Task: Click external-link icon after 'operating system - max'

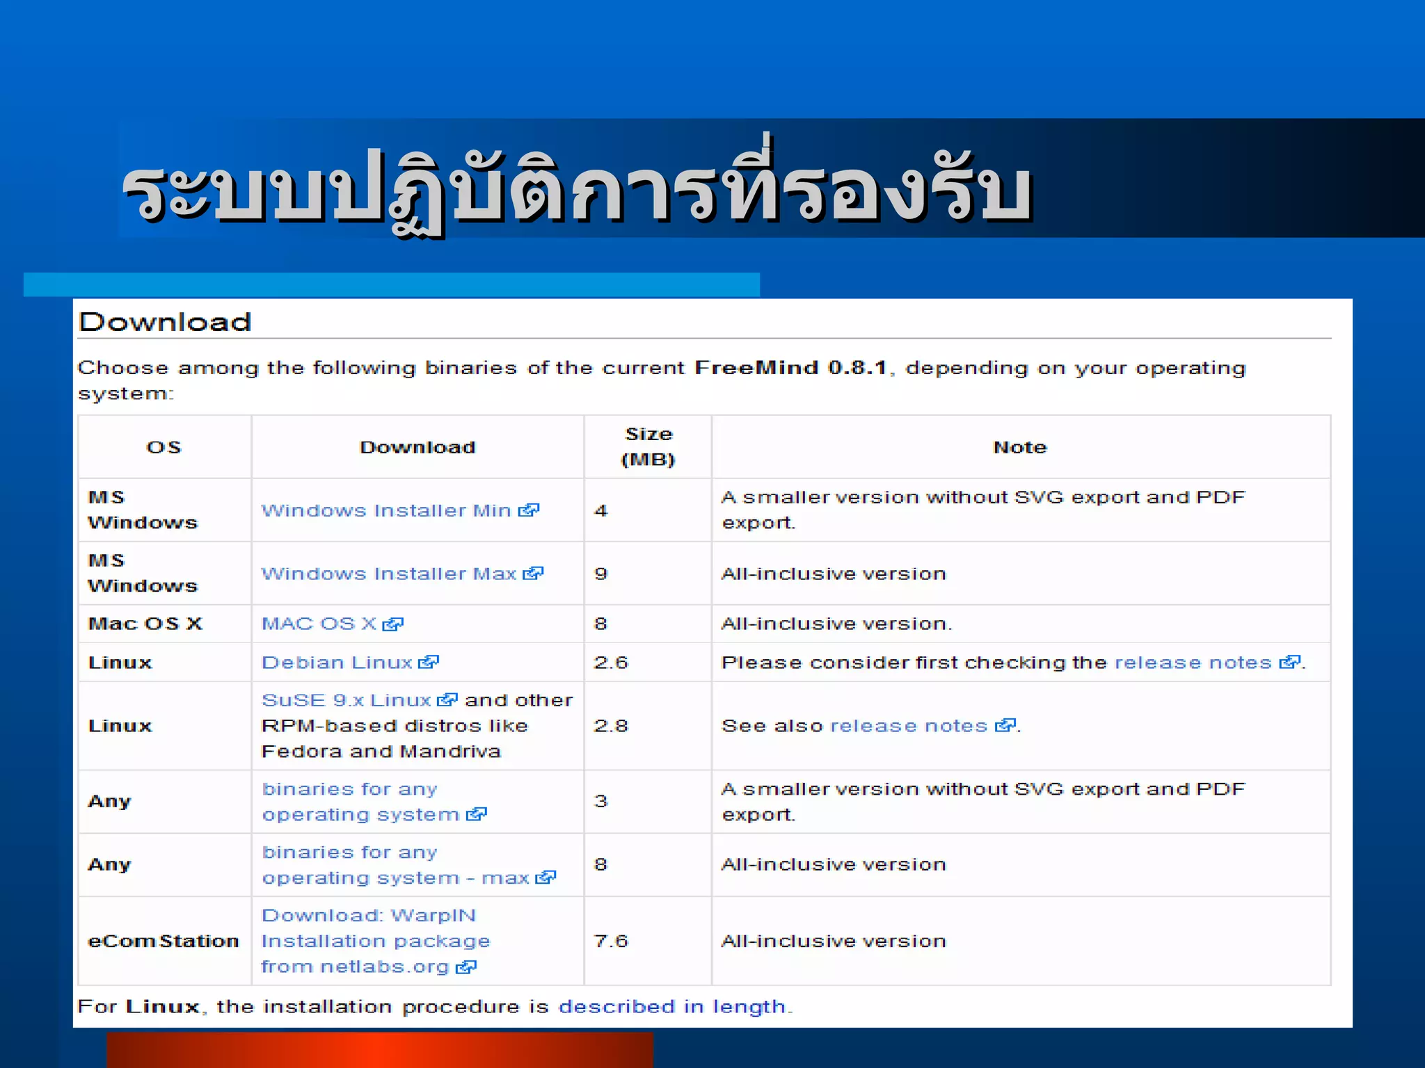Action: click(x=546, y=878)
